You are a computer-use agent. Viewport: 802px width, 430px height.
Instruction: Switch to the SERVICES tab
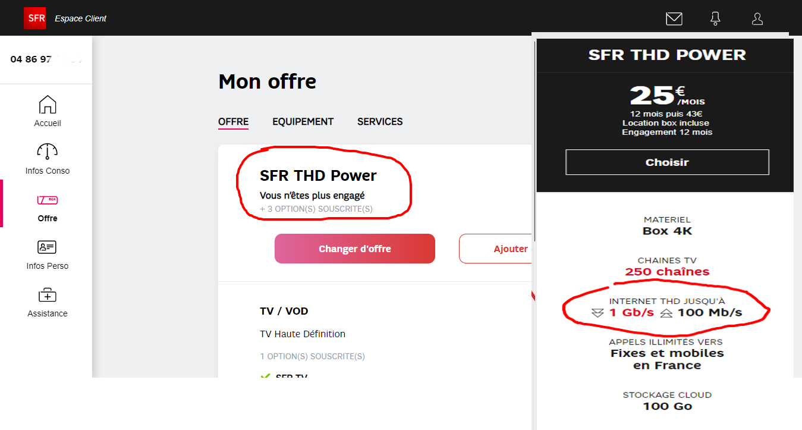pyautogui.click(x=380, y=121)
